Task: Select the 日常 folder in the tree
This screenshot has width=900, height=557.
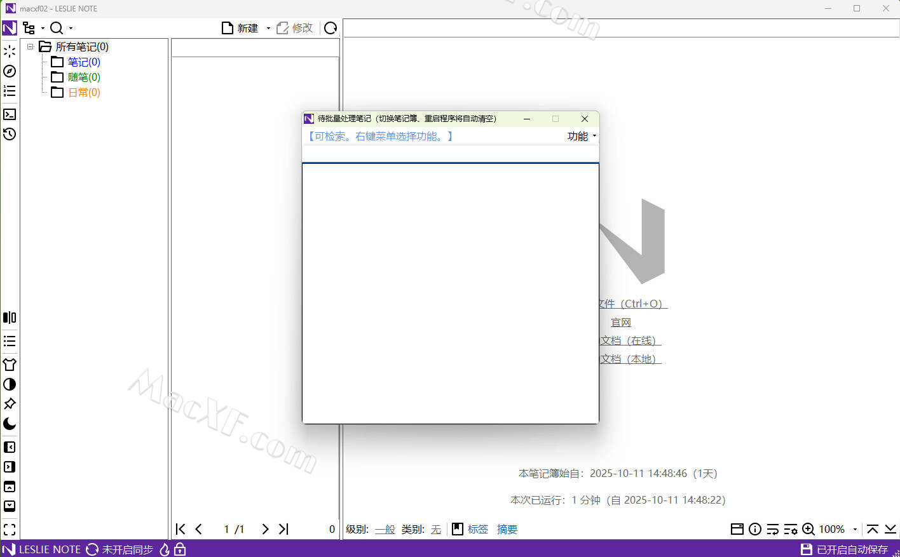Action: coord(84,92)
